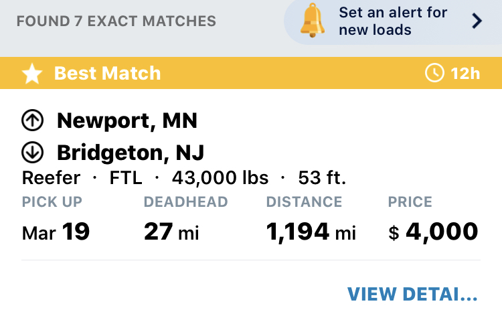Click the up-arrow pickup icon by Newport

[x=32, y=120]
